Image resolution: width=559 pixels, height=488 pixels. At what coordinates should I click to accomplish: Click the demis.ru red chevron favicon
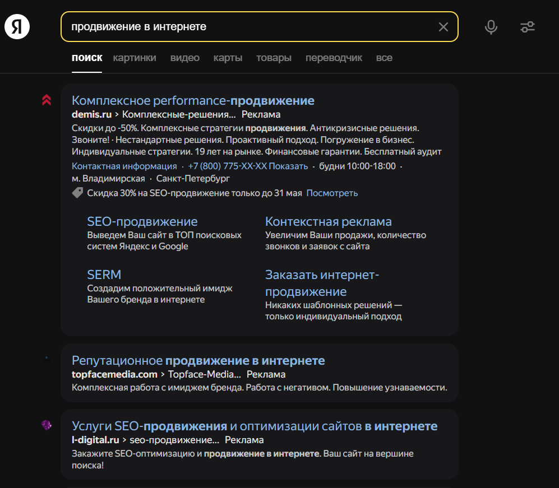click(47, 101)
